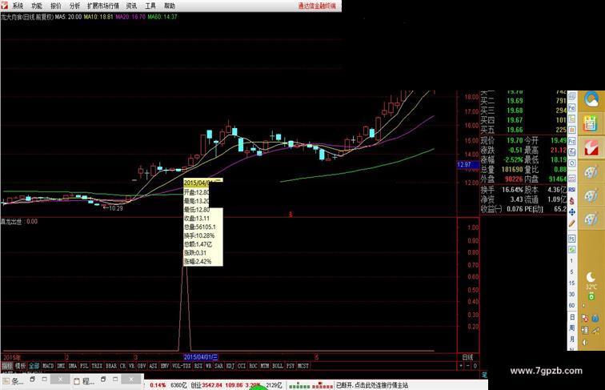Screen dimensions: 605x390
Task: Switch sub-chart to MACD indicator
Action: [48, 366]
